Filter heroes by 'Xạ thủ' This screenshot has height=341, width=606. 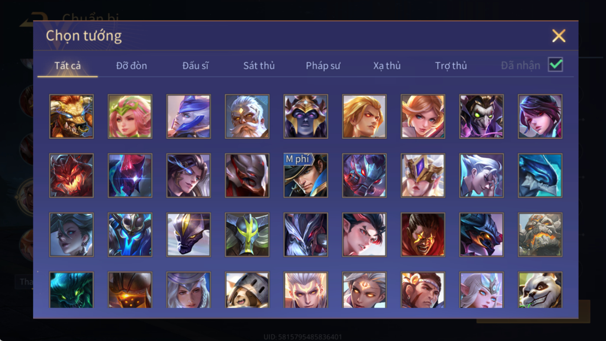[387, 66]
